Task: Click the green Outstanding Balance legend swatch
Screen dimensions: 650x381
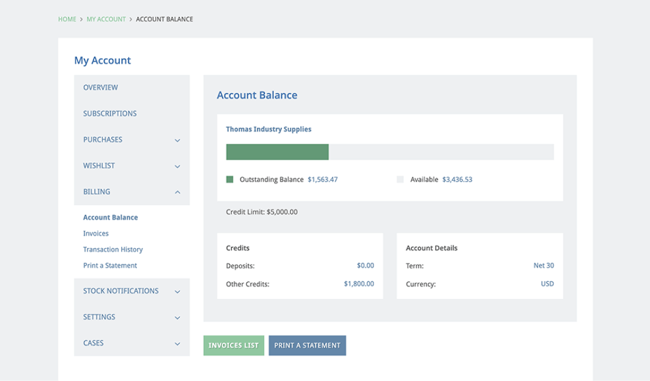Action: (x=230, y=179)
